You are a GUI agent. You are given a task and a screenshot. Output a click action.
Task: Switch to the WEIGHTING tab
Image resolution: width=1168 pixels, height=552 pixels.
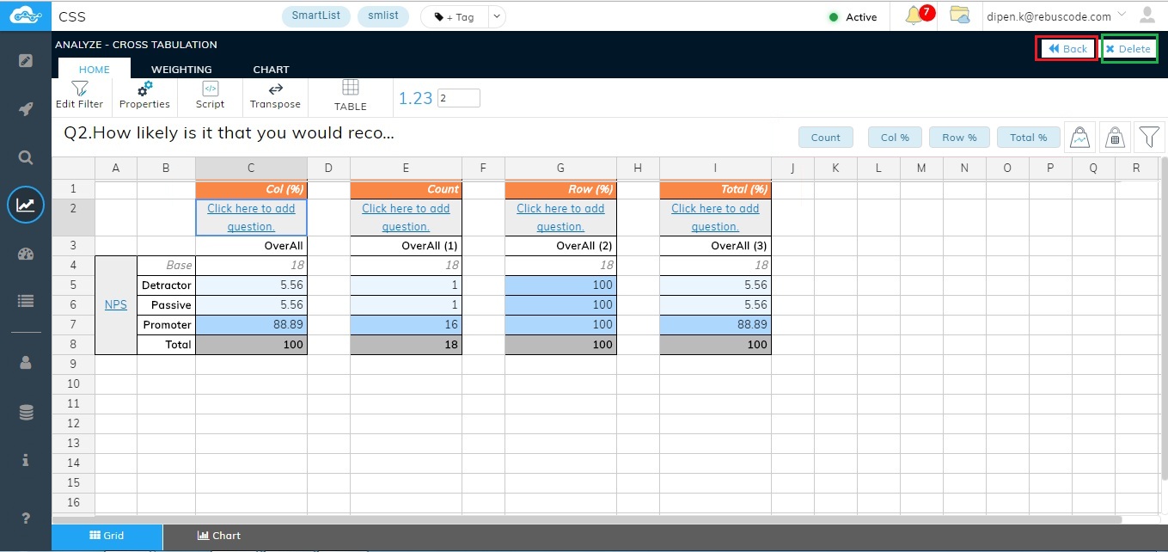coord(181,69)
